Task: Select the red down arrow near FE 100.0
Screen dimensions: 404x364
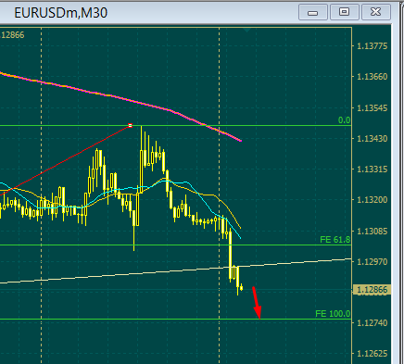Action: (x=257, y=303)
